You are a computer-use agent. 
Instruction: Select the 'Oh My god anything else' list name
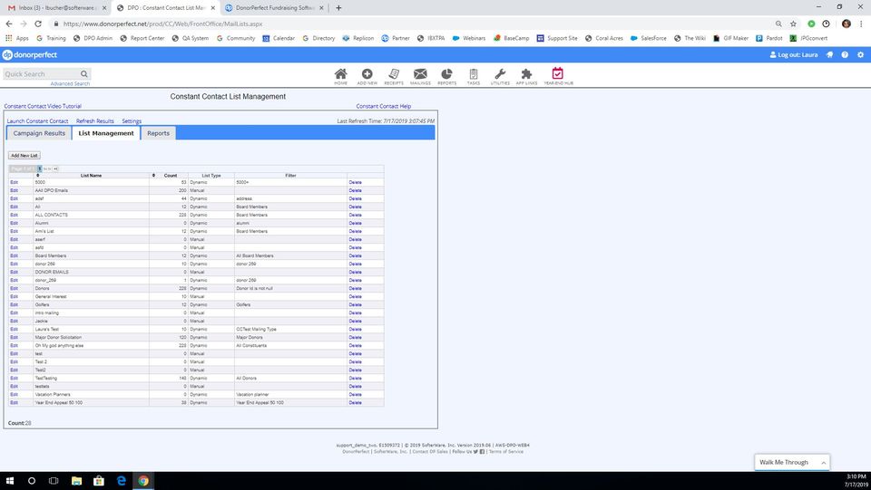59,345
